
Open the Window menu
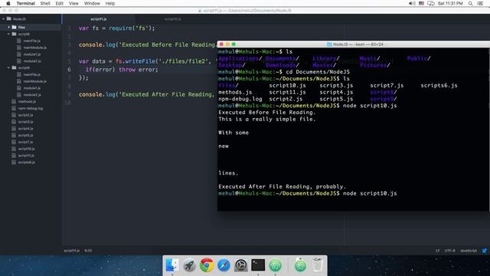(92, 3)
